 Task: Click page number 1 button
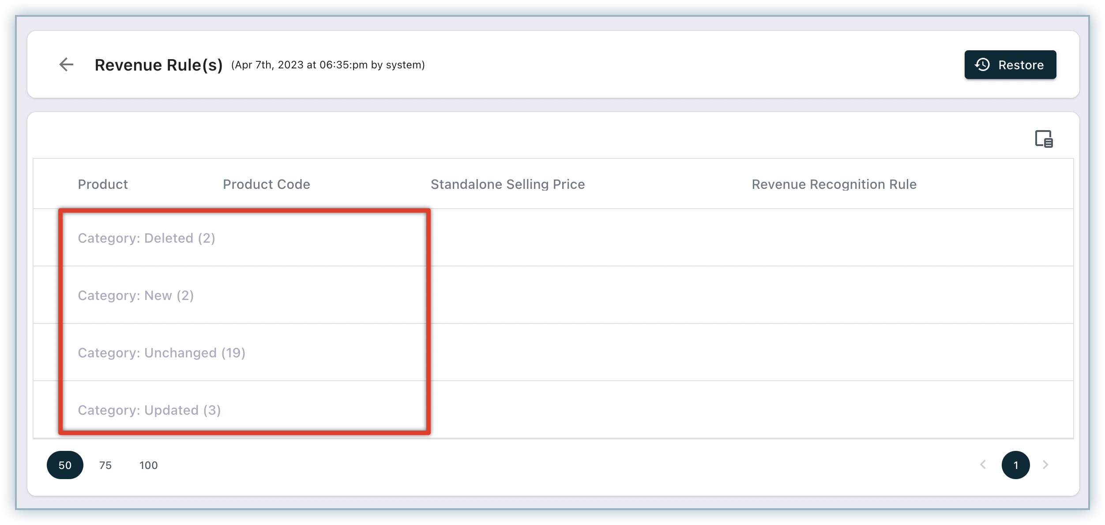[x=1015, y=465]
